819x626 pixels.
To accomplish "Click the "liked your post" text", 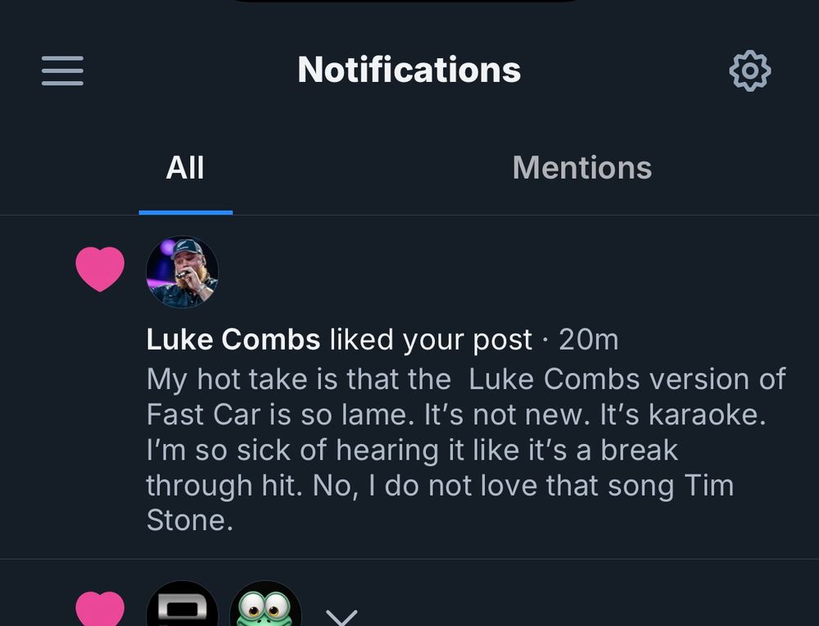I will click(x=431, y=340).
